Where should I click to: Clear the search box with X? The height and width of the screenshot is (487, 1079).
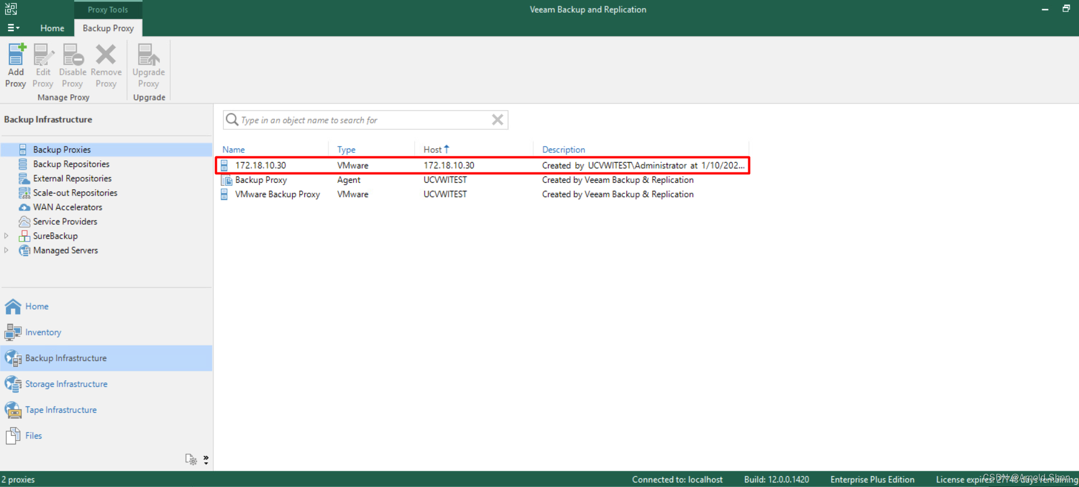[498, 120]
